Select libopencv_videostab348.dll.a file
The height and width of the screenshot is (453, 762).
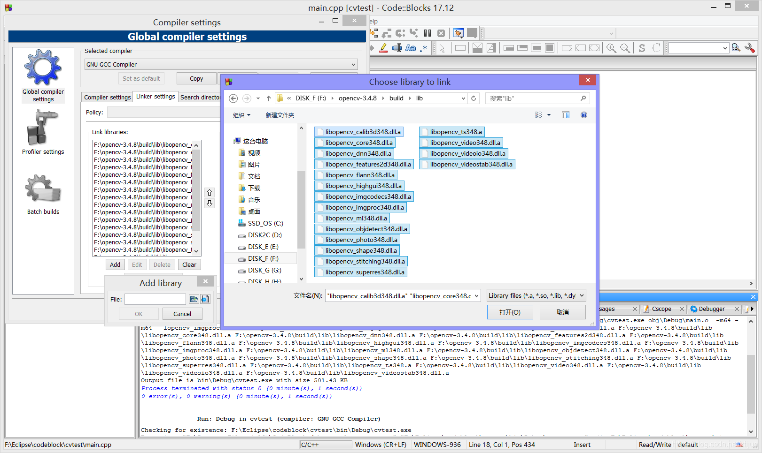467,164
